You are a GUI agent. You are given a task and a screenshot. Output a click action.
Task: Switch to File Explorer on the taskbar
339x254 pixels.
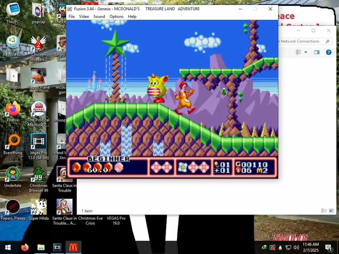click(41, 247)
